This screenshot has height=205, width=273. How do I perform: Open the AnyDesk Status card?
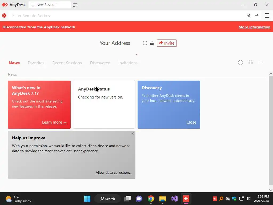pos(104,105)
